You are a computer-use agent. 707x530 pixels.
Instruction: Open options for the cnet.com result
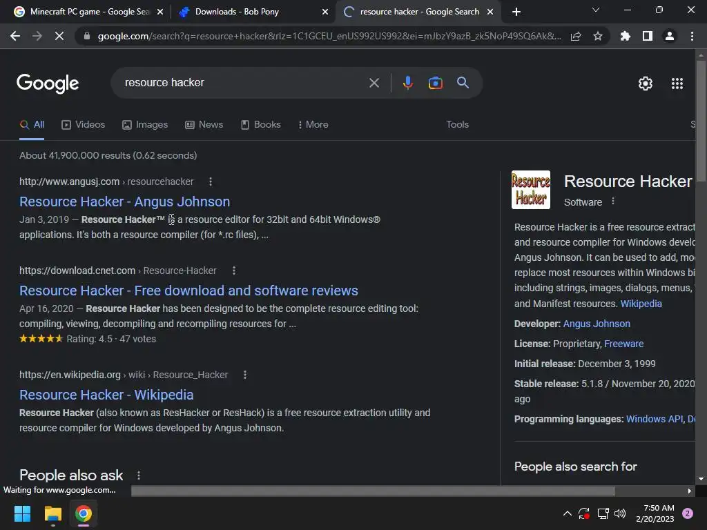click(x=233, y=271)
